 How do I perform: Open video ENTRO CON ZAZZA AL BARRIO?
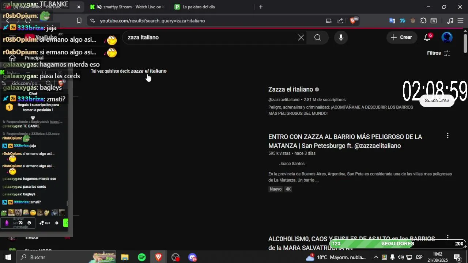[x=345, y=141]
